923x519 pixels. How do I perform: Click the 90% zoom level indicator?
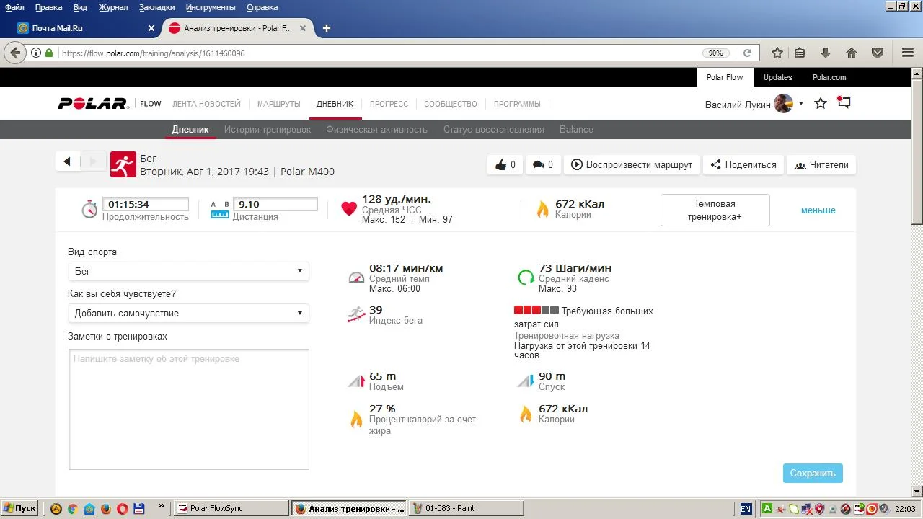click(715, 53)
